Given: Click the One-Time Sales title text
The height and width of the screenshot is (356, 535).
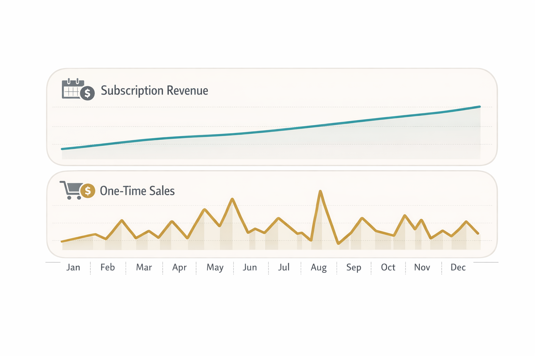Looking at the screenshot, I should pyautogui.click(x=137, y=191).
